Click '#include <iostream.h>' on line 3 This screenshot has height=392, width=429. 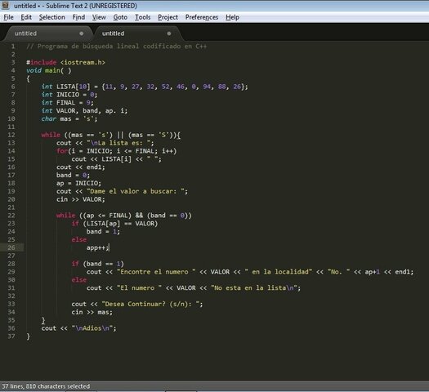tap(65, 62)
